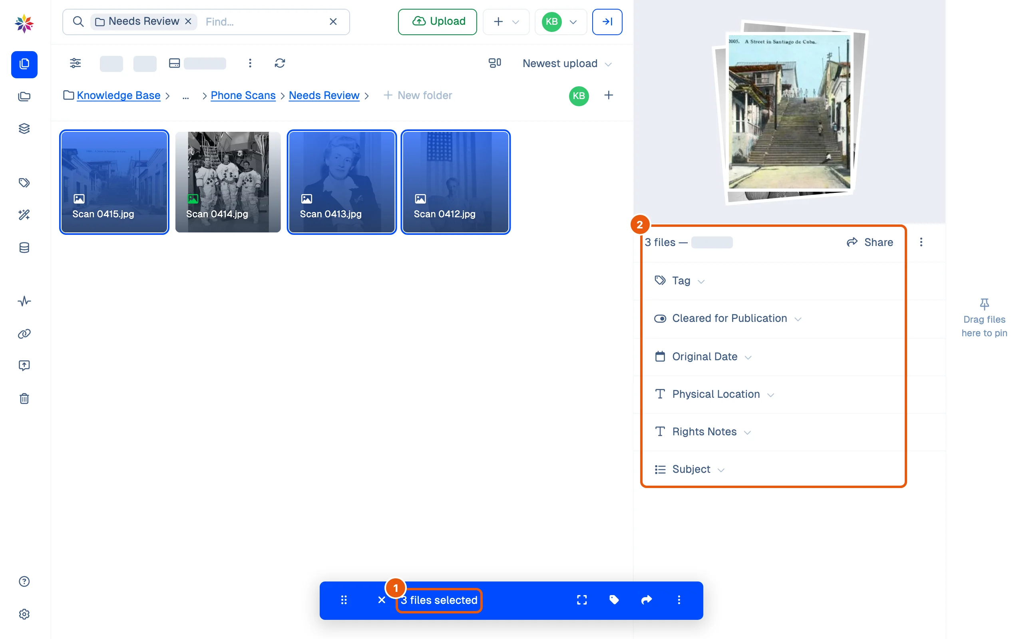This screenshot has height=639, width=1023.
Task: Open the upload request icon in sidebar
Action: pos(24,365)
